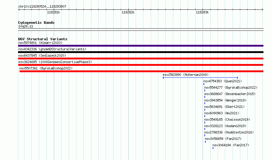Open nsv2788336 (Huddleston2016) label
The height and width of the screenshot is (160, 272).
(229, 132)
